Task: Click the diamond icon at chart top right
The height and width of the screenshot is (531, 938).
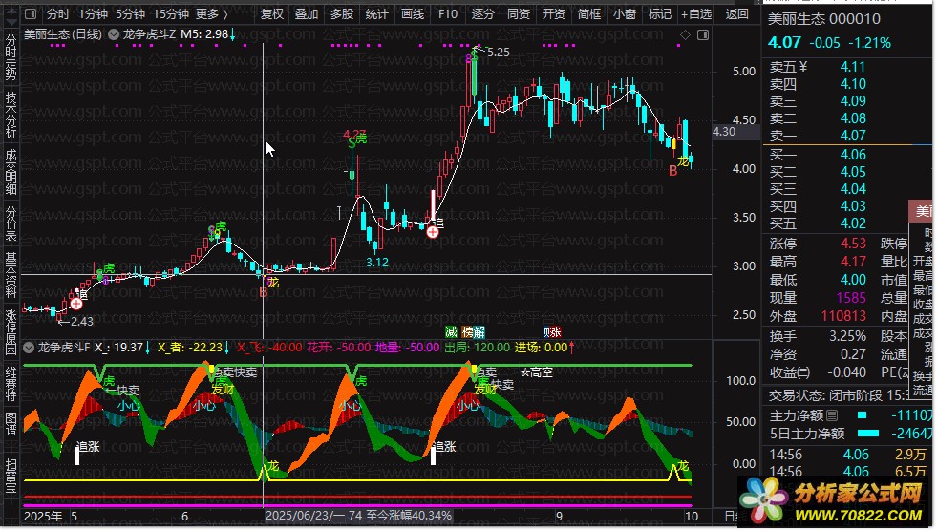Action: point(684,35)
